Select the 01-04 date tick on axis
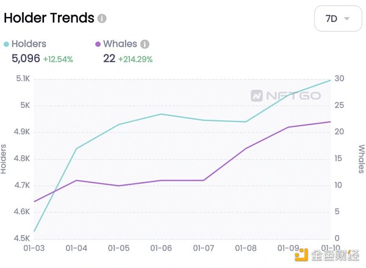 (76, 248)
